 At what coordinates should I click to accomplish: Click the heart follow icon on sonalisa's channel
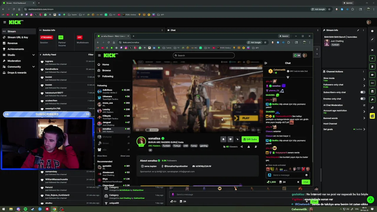pos(230,139)
